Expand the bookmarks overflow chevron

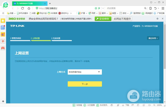point(71,13)
